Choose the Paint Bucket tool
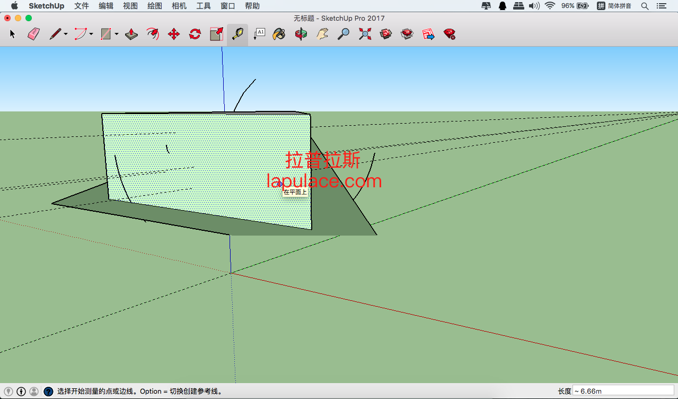The height and width of the screenshot is (399, 678). (279, 34)
